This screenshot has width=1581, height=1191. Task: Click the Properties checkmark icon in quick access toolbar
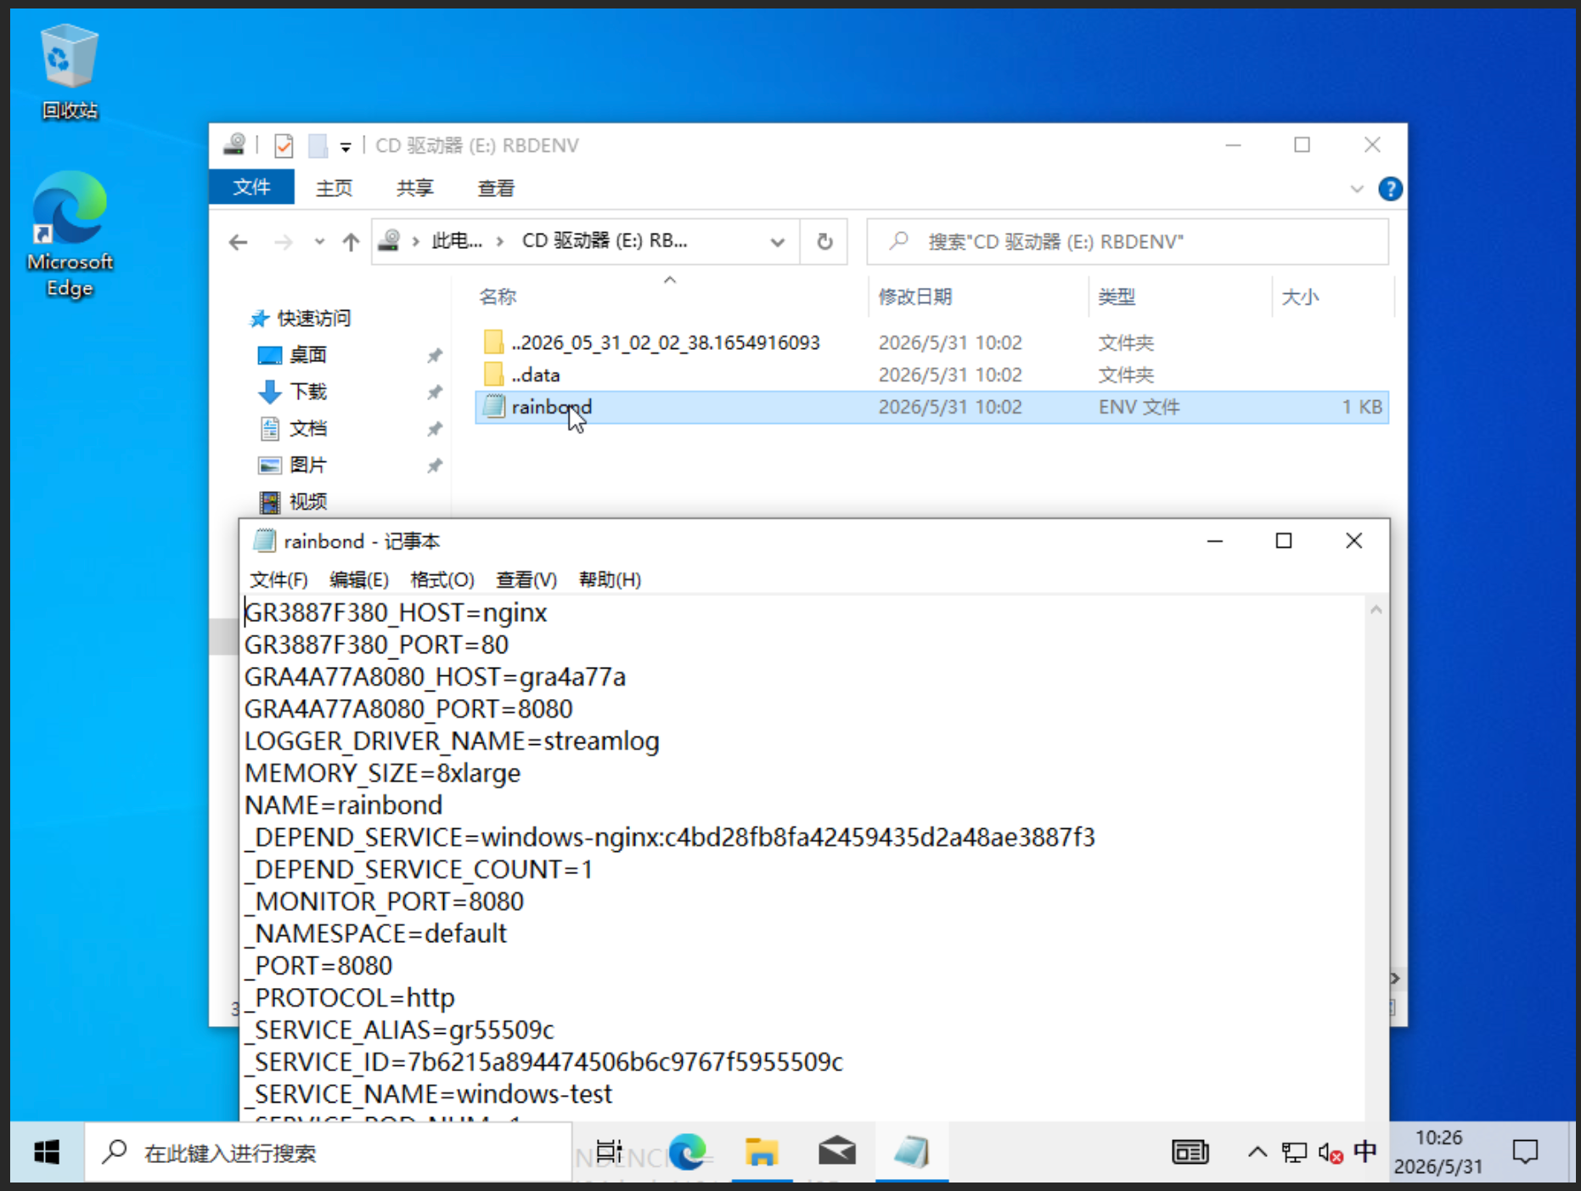coord(284,146)
